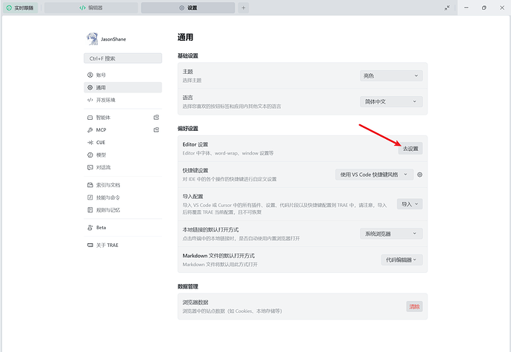Image resolution: width=511 pixels, height=352 pixels.
Task: Click the 去设置 button for Editor settings
Action: click(410, 149)
